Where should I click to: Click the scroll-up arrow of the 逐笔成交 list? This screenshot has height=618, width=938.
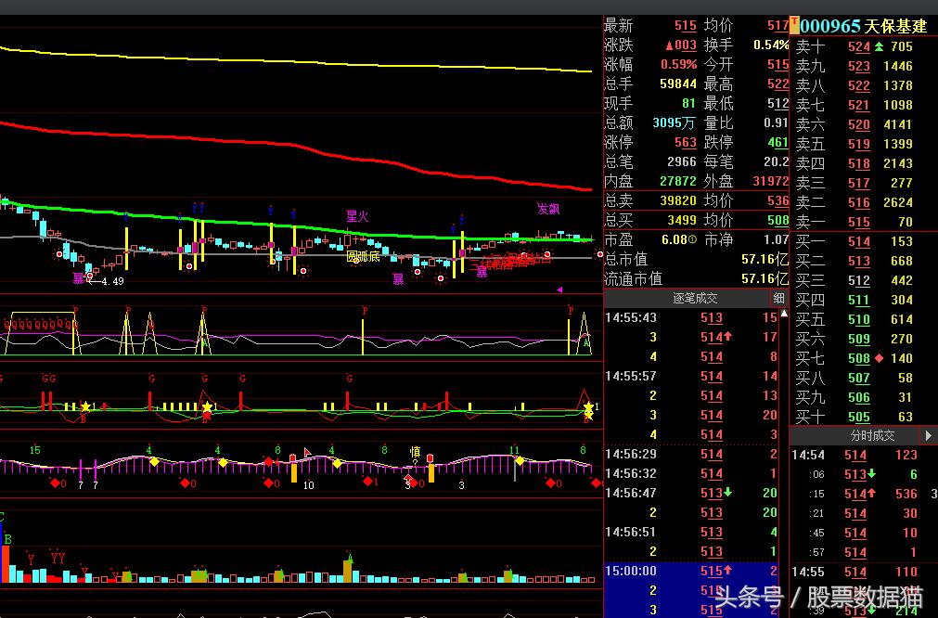pos(784,314)
